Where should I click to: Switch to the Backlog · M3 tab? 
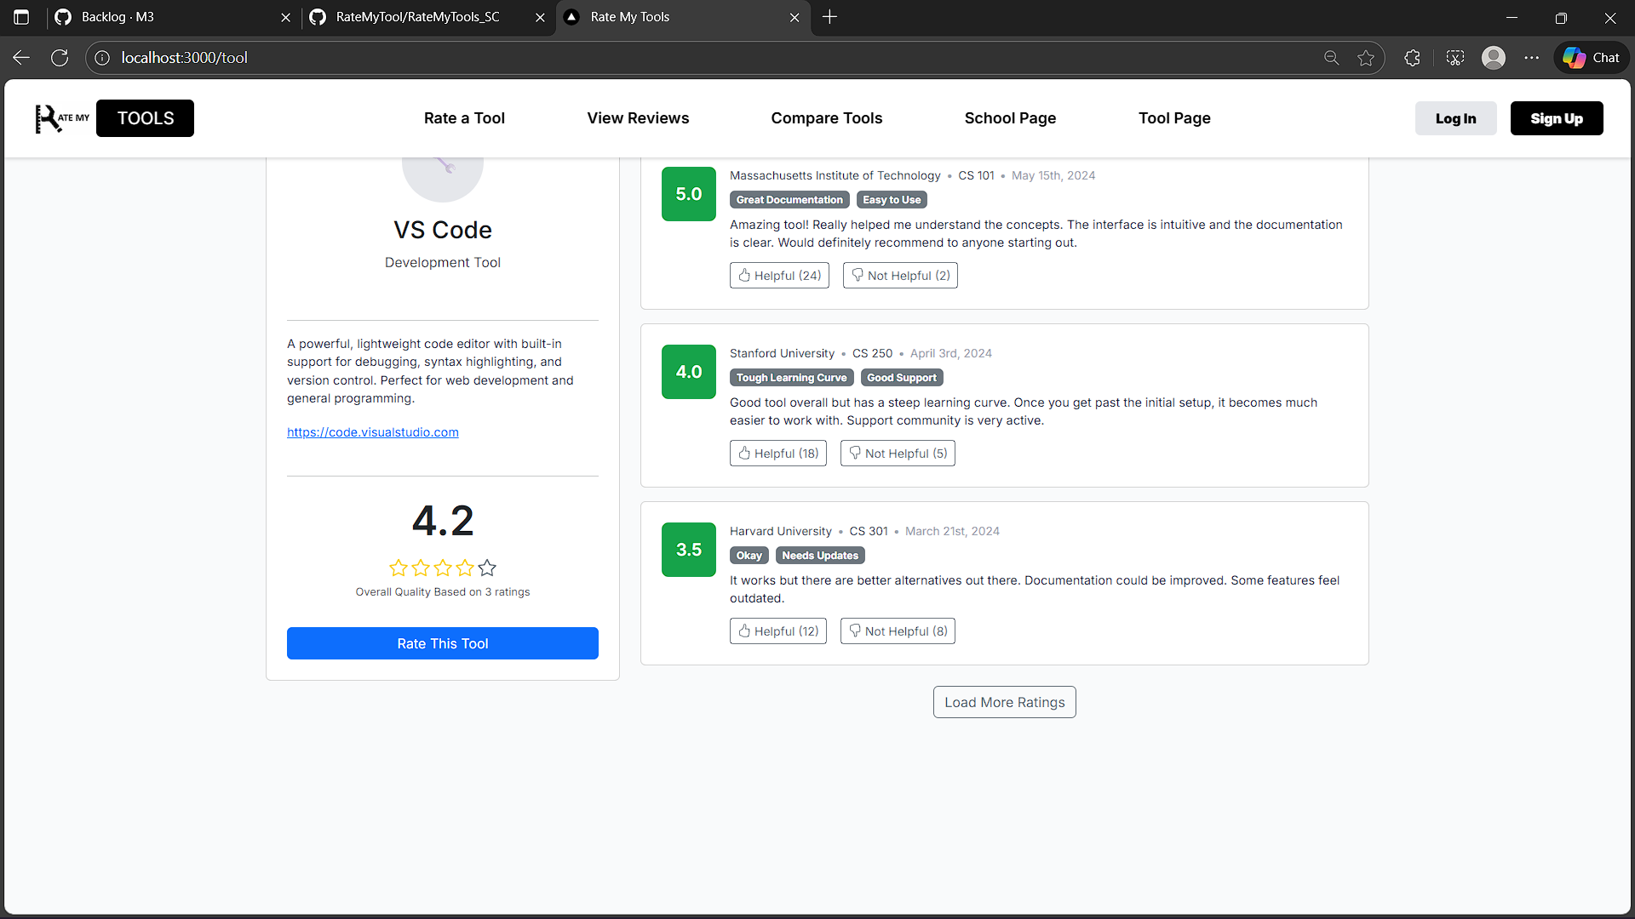(118, 17)
